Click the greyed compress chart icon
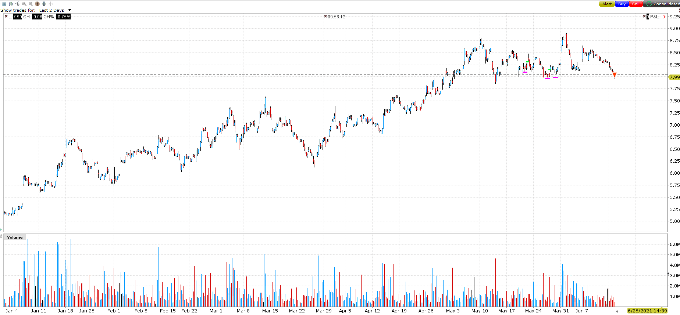Screen dimensions: 680x315 point(51,4)
